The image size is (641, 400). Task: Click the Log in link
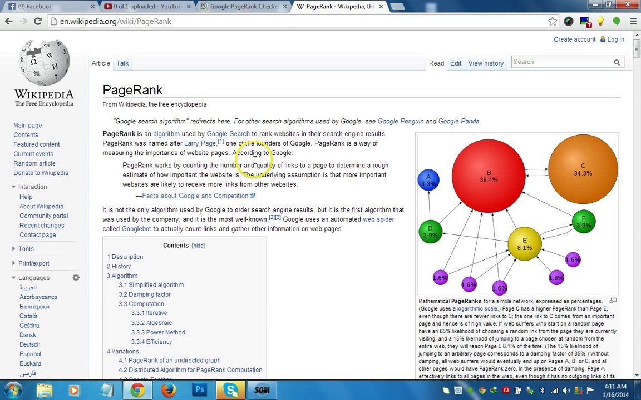(615, 39)
